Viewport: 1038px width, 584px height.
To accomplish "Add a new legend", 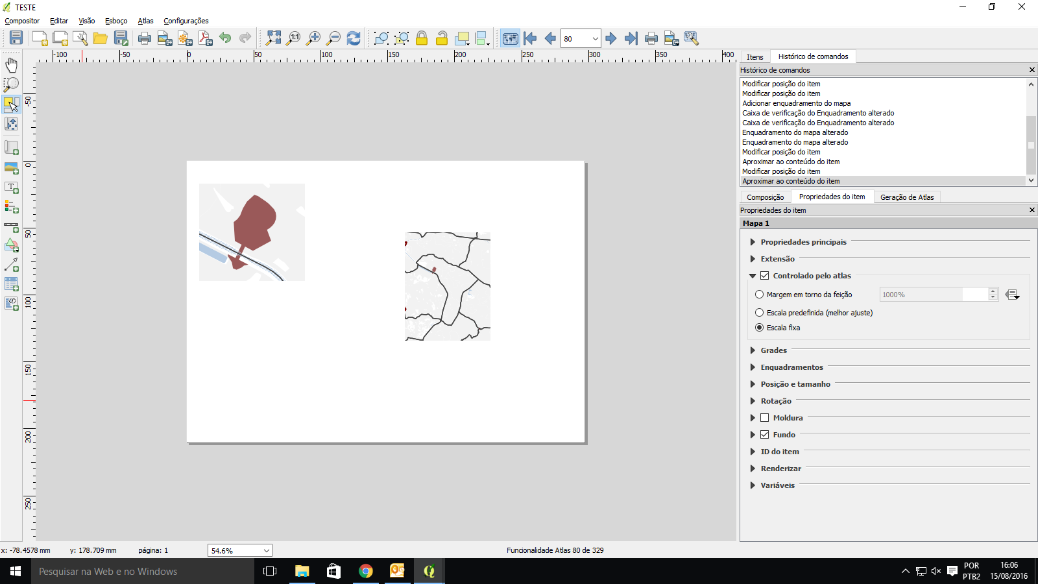I will pyautogui.click(x=12, y=207).
